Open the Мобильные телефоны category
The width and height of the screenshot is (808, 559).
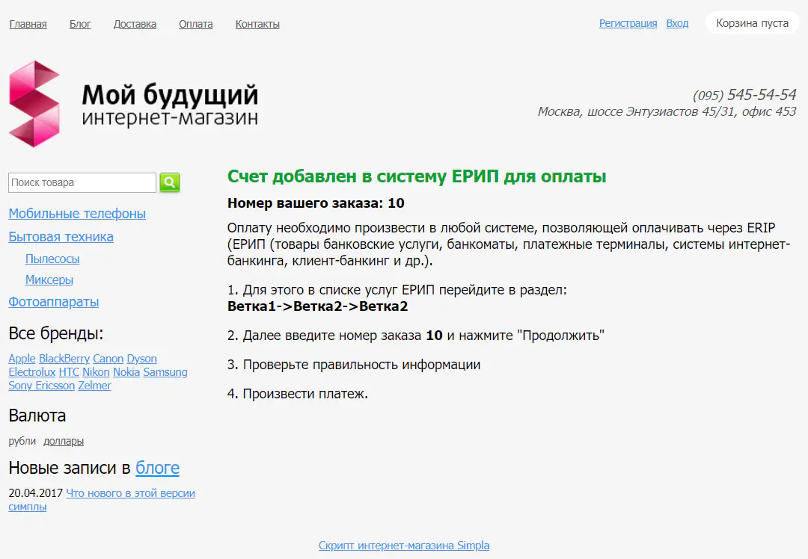[x=76, y=214]
